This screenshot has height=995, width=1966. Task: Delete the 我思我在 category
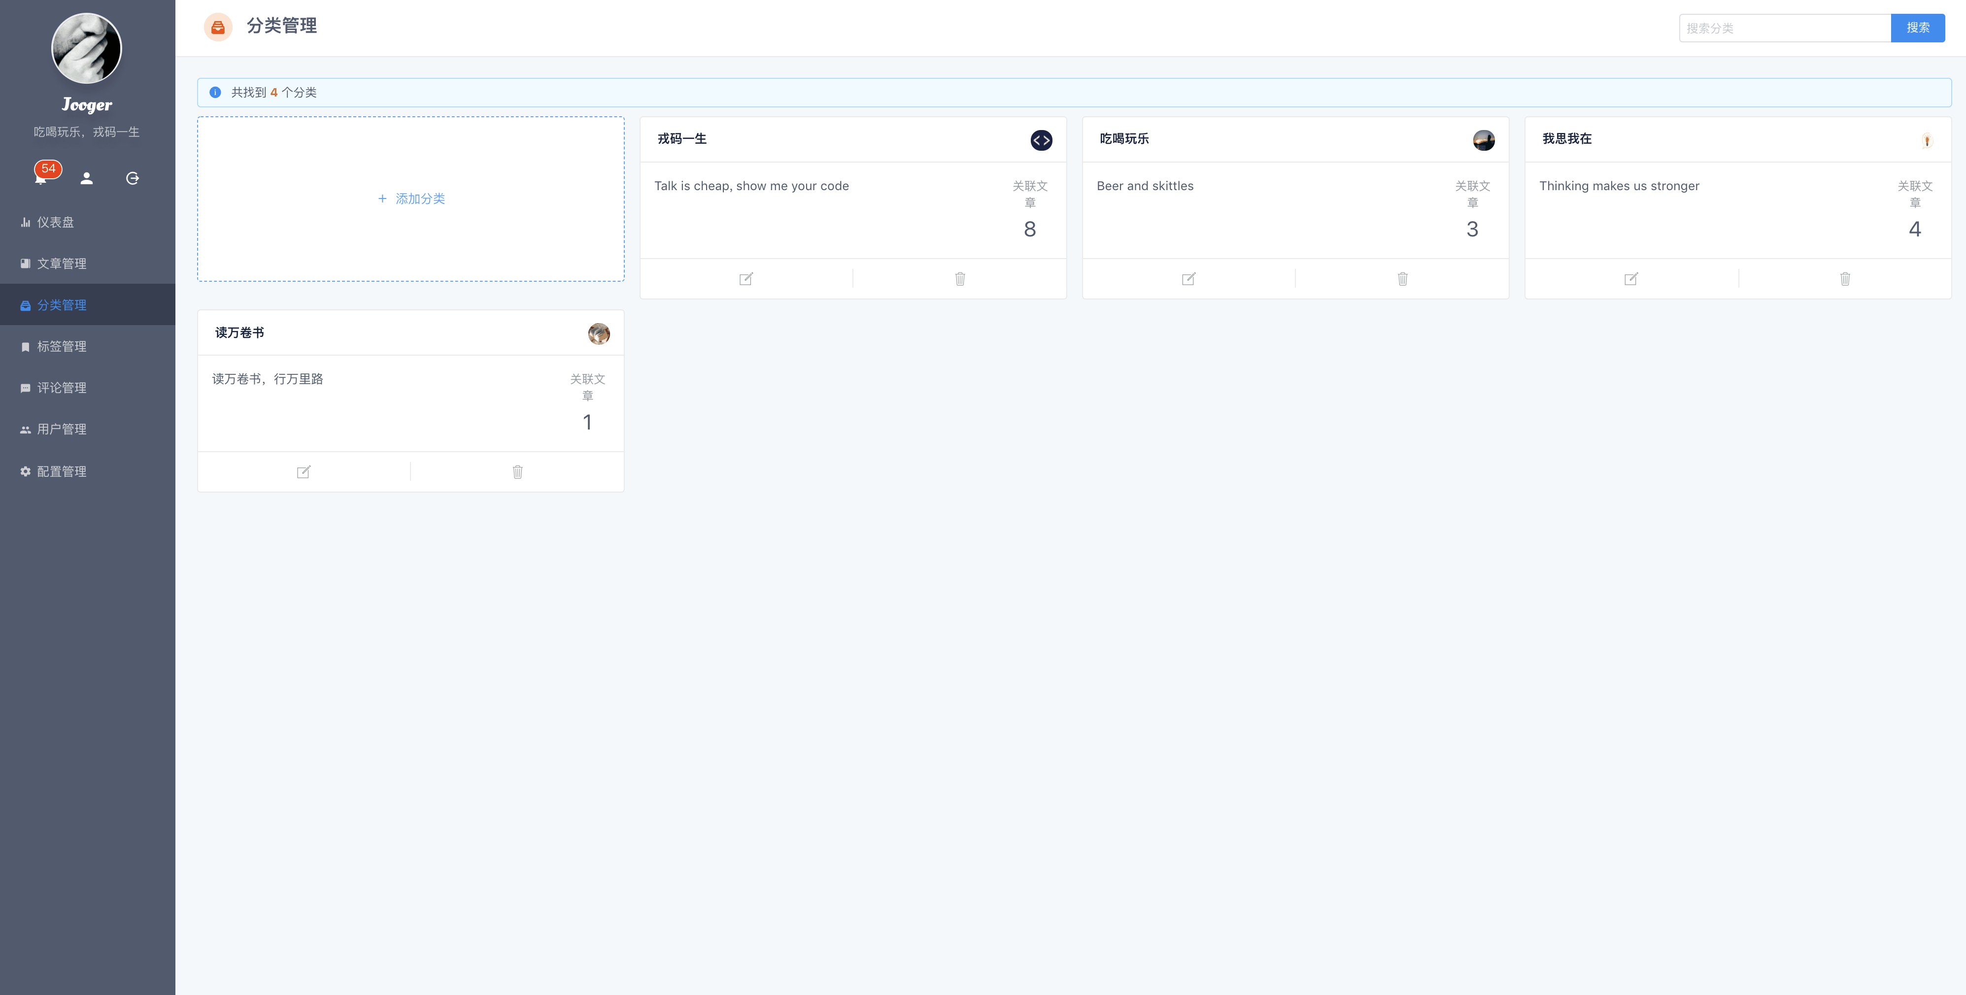[1845, 278]
